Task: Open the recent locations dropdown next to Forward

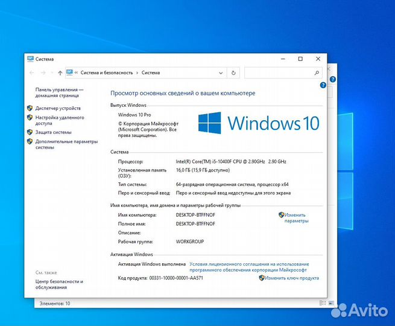Action: [x=52, y=73]
